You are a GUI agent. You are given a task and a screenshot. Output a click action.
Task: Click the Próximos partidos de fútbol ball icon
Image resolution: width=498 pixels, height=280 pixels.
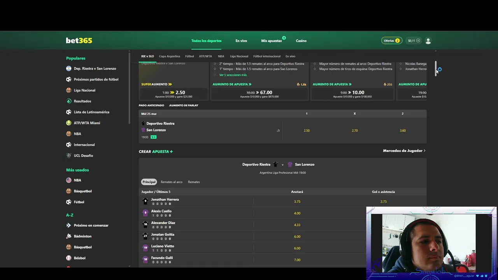click(68, 79)
